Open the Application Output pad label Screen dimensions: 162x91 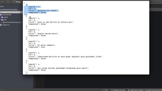tap(146, 90)
